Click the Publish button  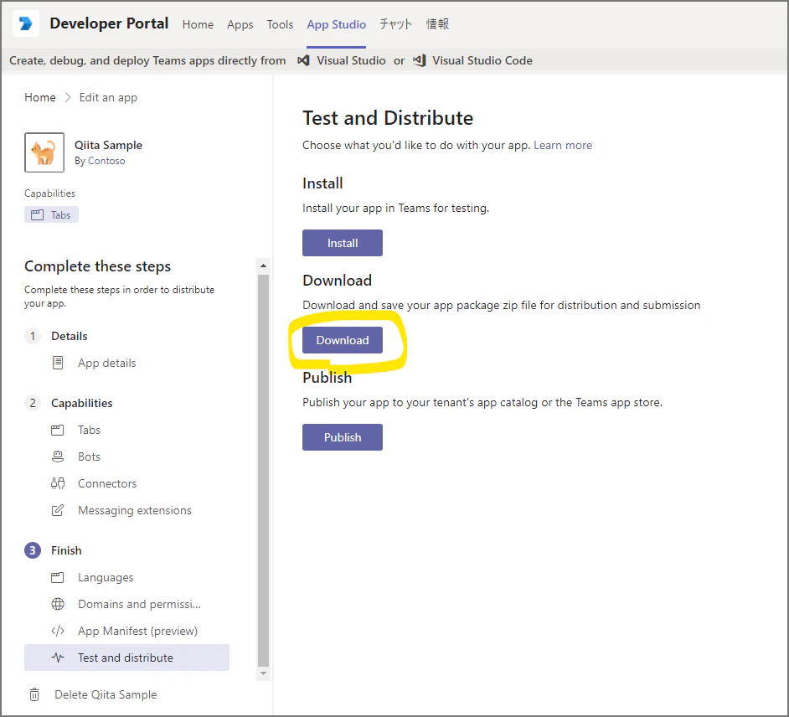[343, 437]
